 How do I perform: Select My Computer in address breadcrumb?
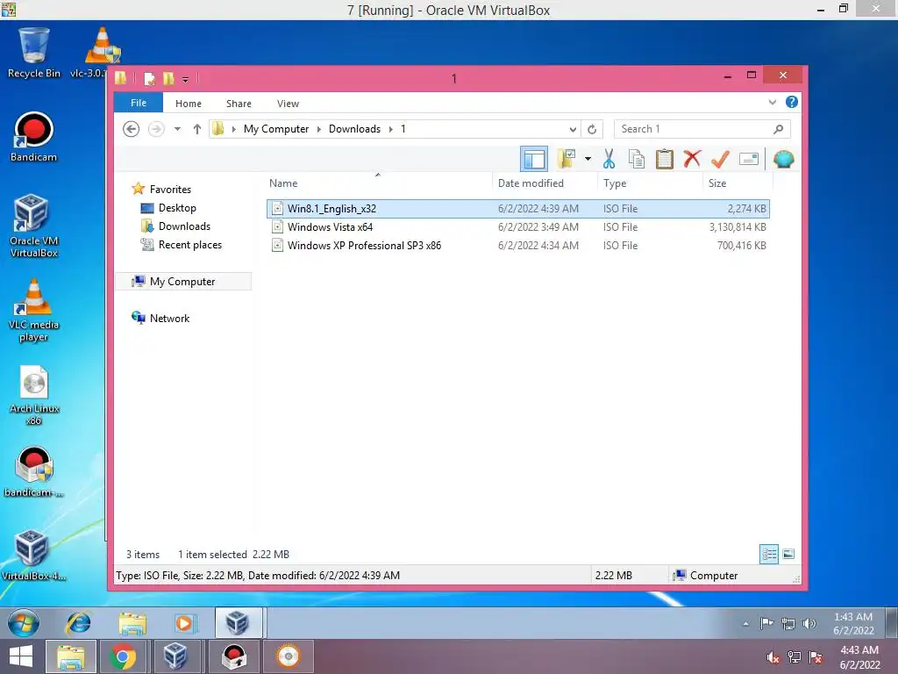[276, 129]
